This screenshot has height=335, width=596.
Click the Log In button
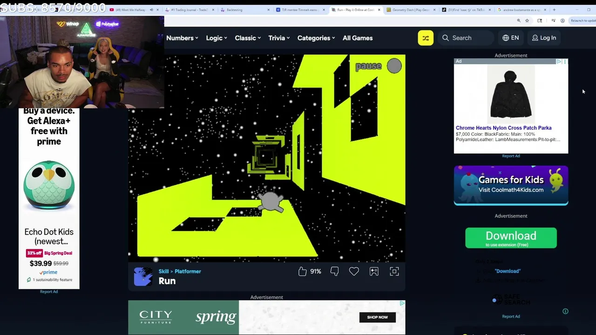[x=544, y=38]
